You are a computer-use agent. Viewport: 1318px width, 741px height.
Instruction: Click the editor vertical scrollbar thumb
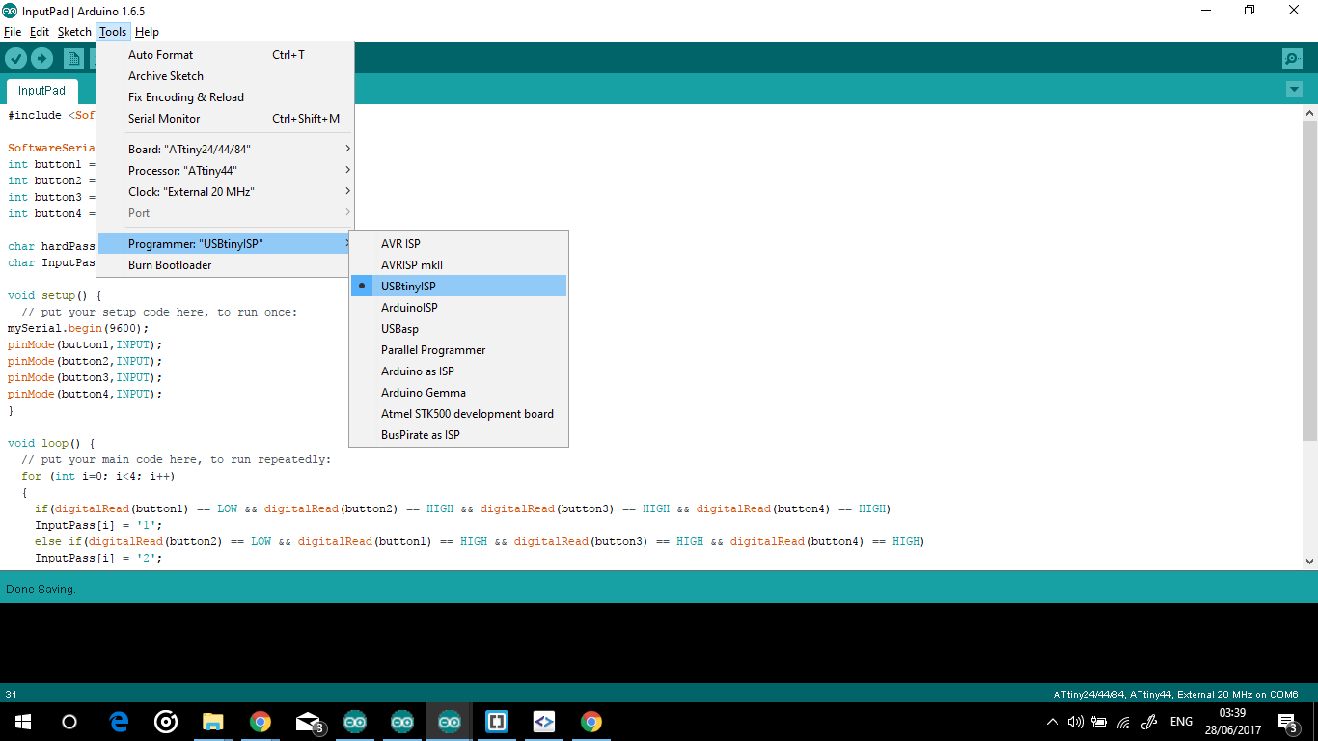pyautogui.click(x=1309, y=280)
